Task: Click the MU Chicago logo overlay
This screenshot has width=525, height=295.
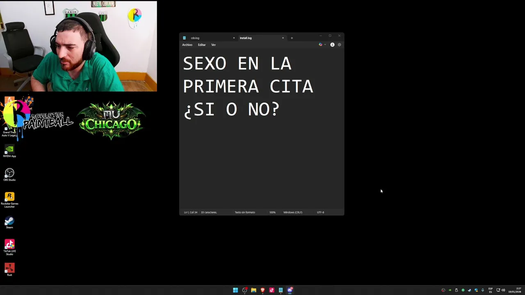Action: pos(111,121)
